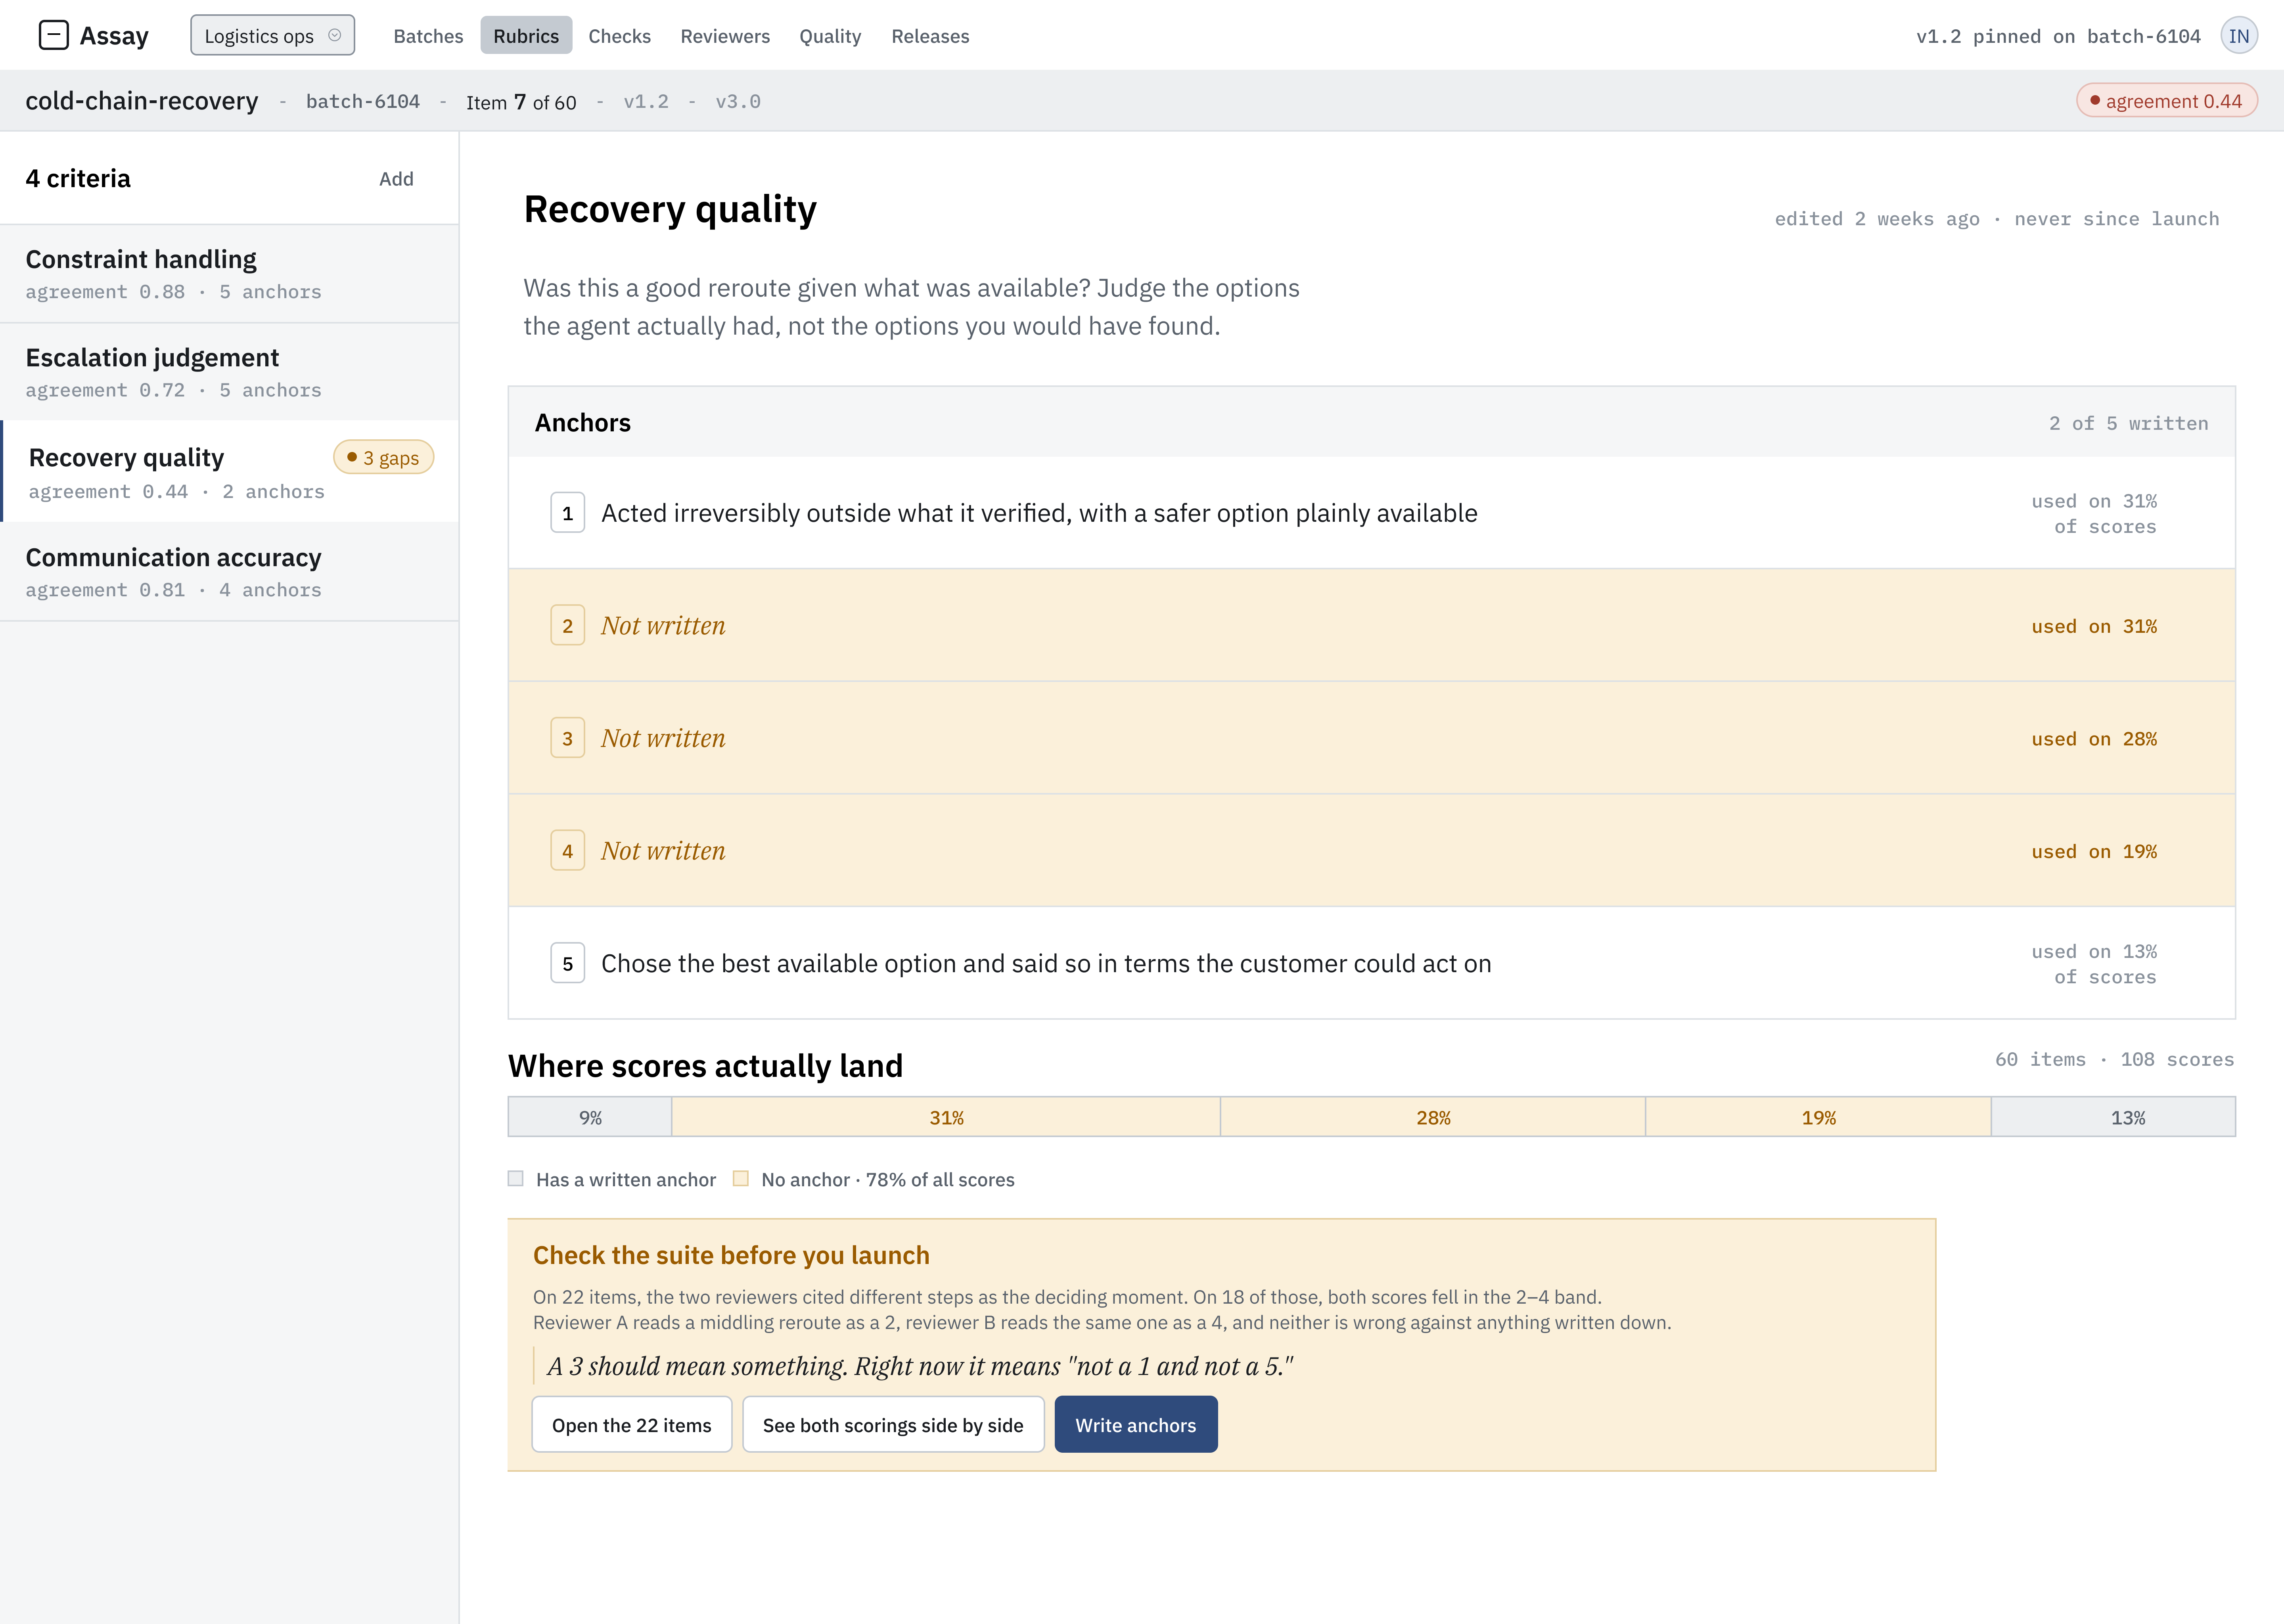Open anchor 5 number box
Image resolution: width=2284 pixels, height=1624 pixels.
coord(568,963)
